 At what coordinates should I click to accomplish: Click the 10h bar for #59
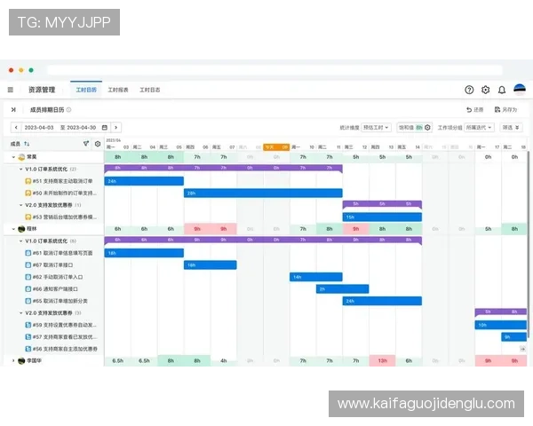pyautogui.click(x=501, y=325)
